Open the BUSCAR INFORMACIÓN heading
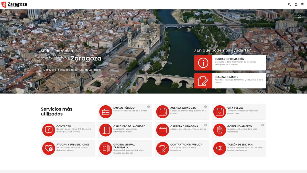307x173 pixels. click(x=229, y=59)
